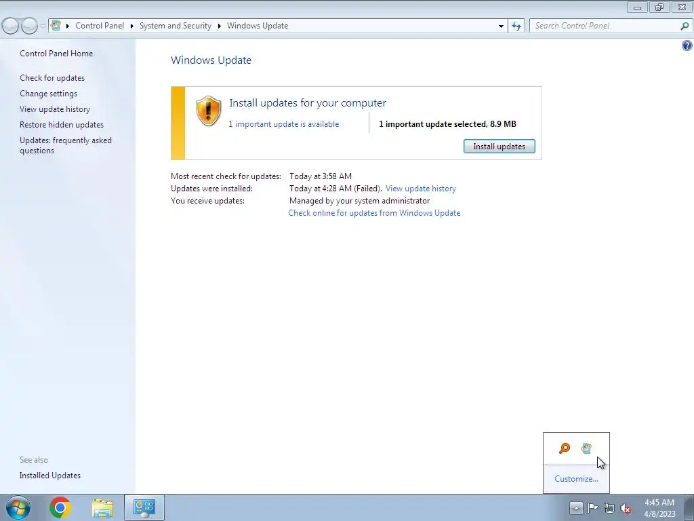Open View update history in sidebar
The height and width of the screenshot is (521, 694).
55,109
